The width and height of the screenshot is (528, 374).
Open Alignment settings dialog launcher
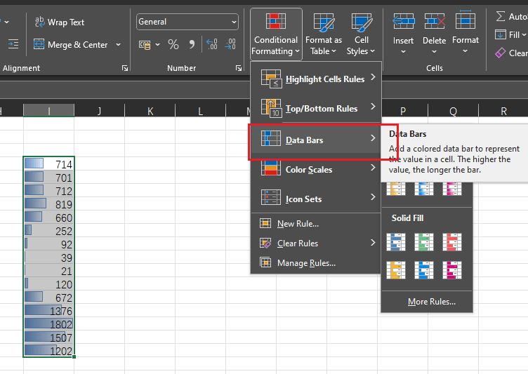tap(125, 68)
